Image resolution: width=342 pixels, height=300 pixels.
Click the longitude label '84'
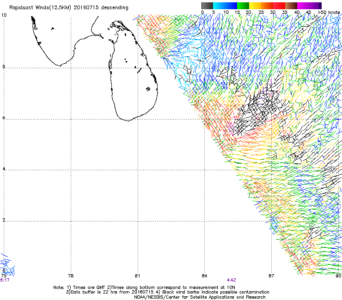(204, 276)
